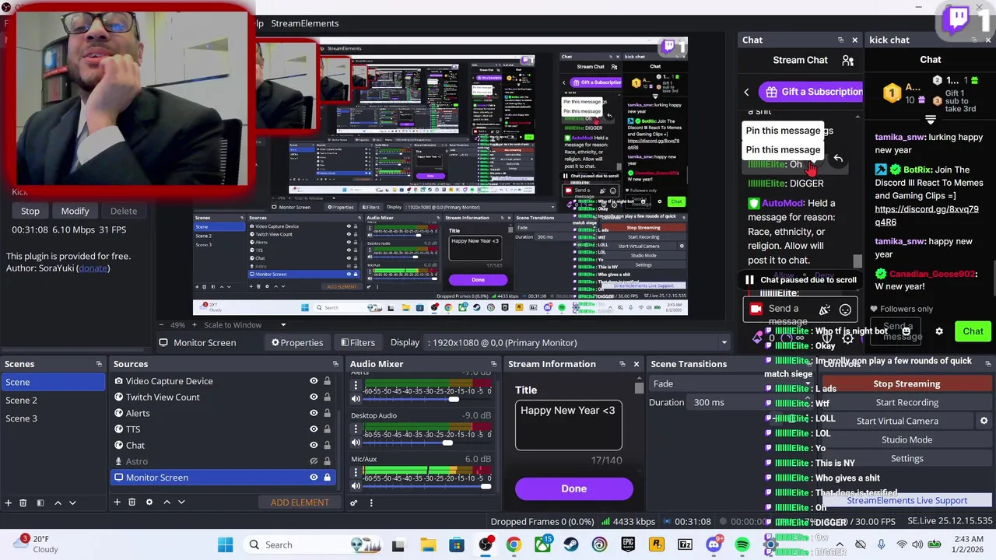Hide the Video Capture Device source
Image resolution: width=996 pixels, height=560 pixels.
[x=314, y=381]
